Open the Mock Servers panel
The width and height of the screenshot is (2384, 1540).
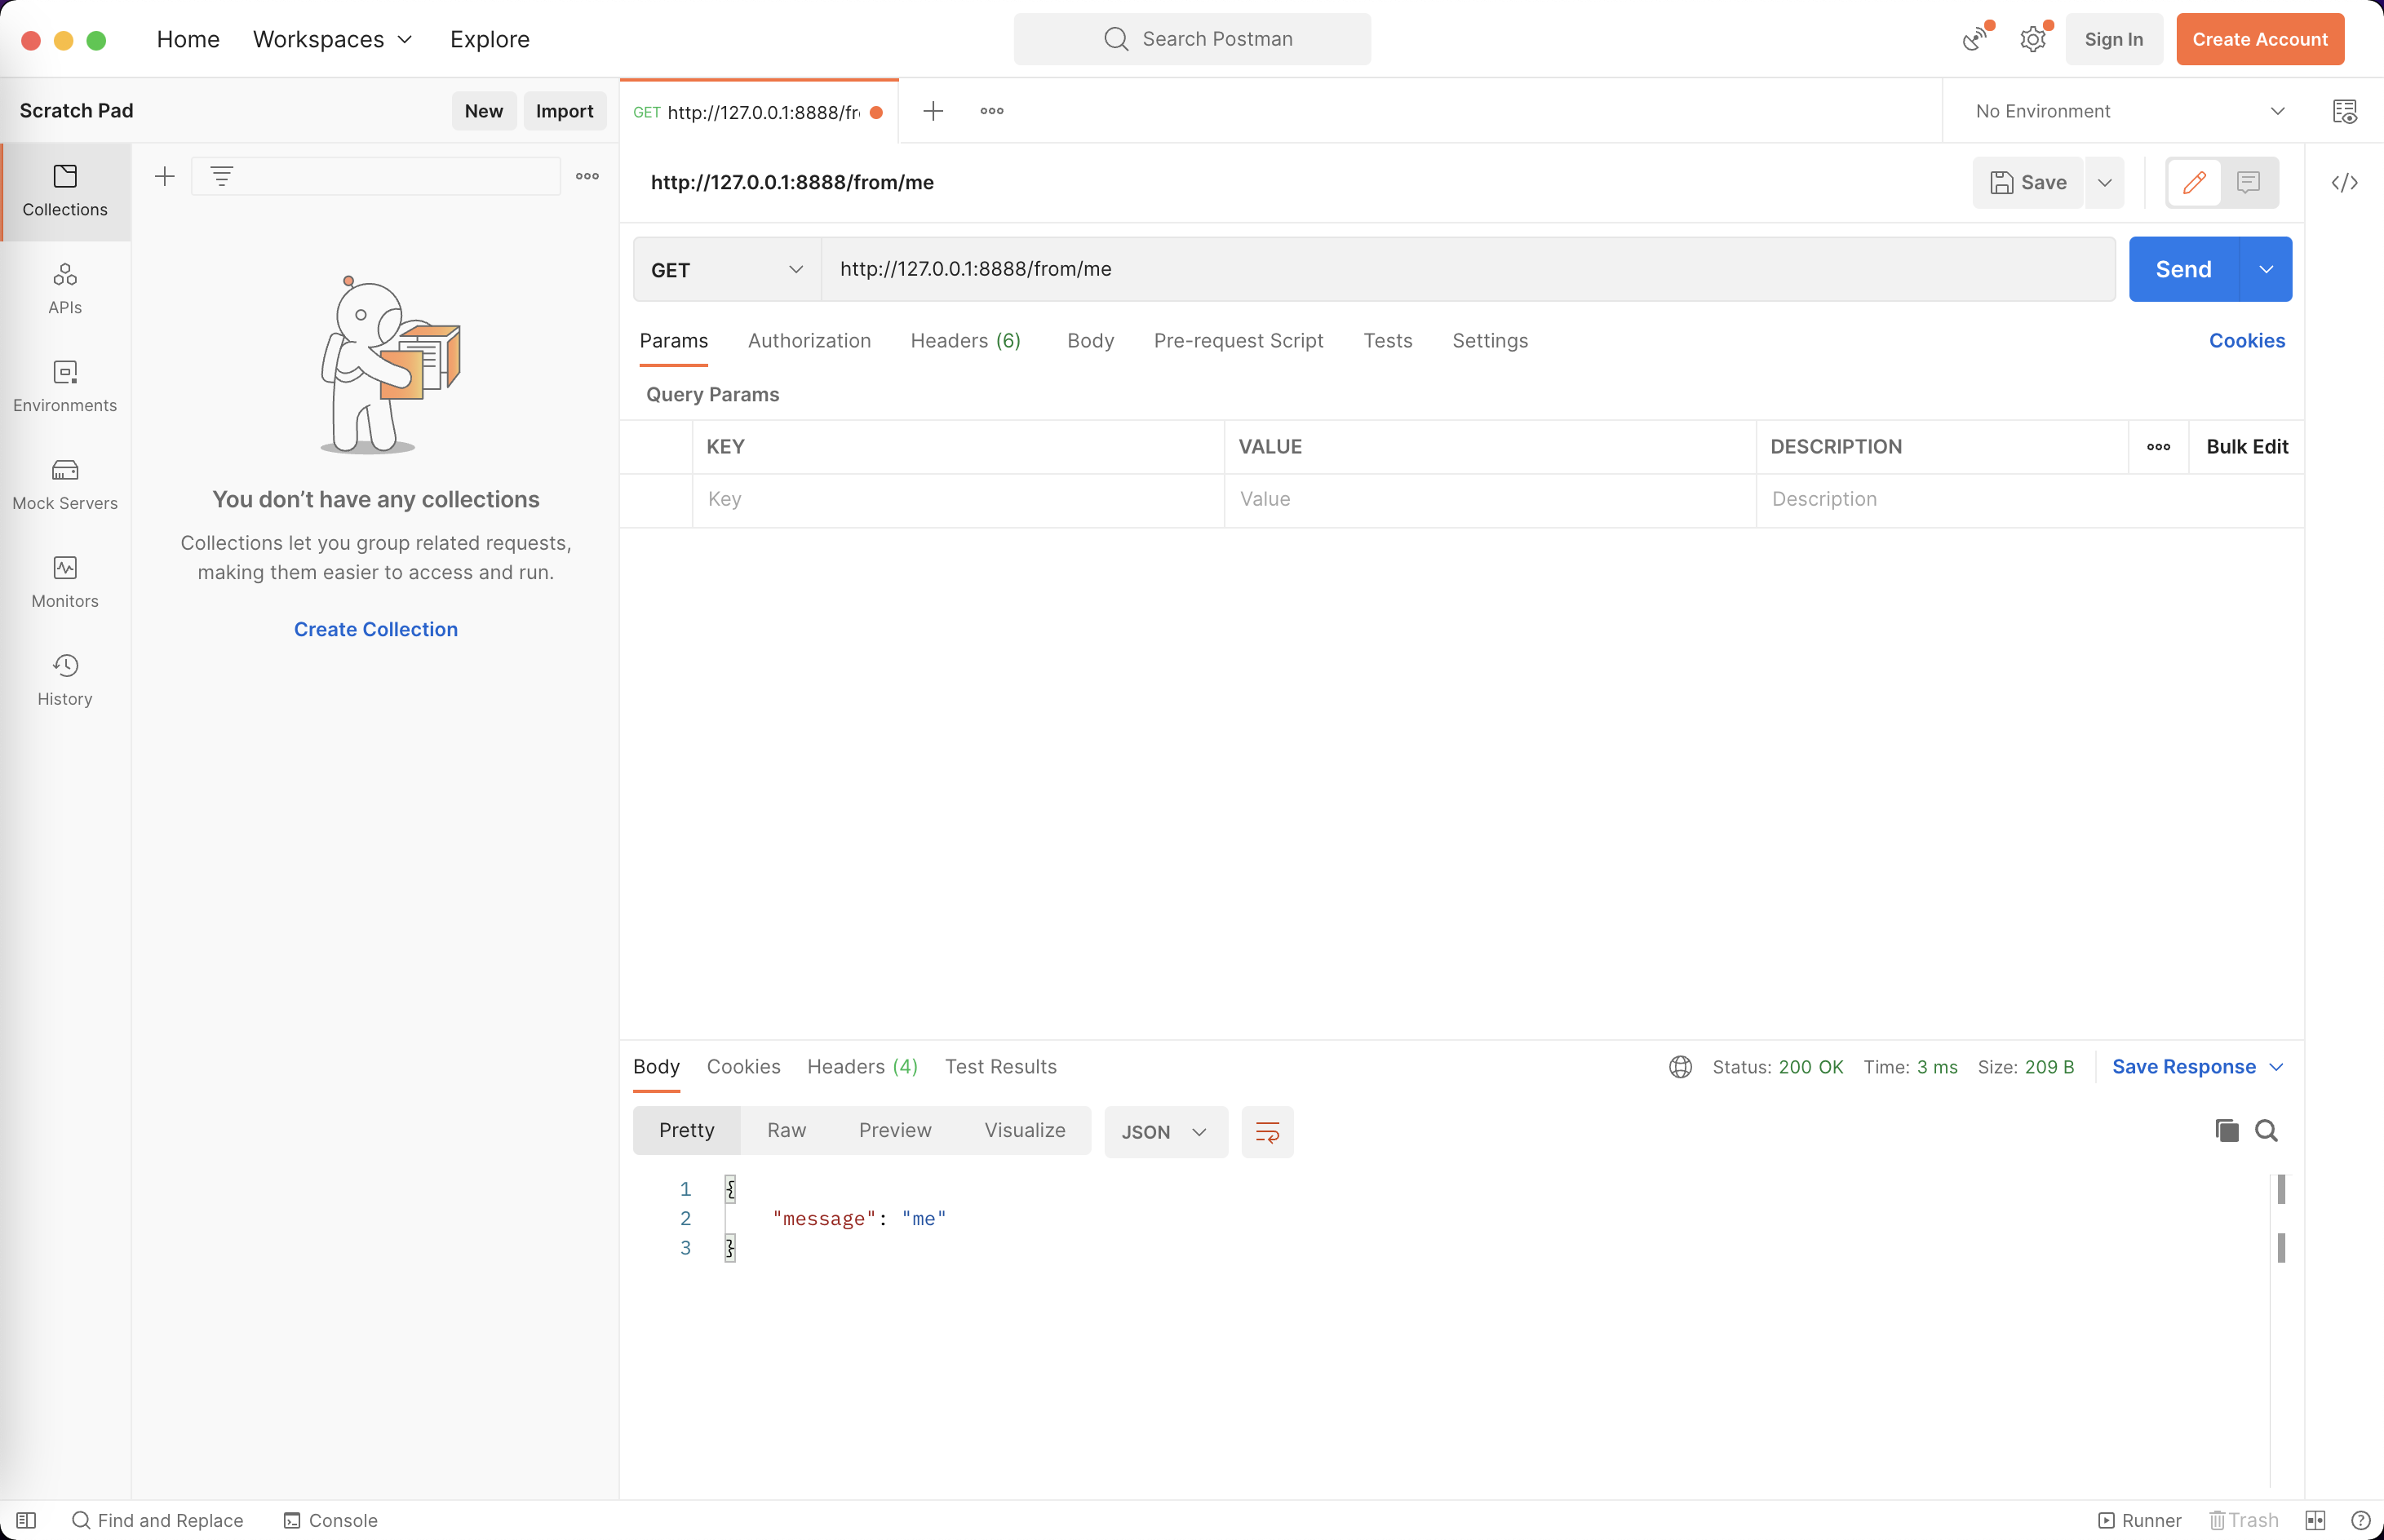64,484
